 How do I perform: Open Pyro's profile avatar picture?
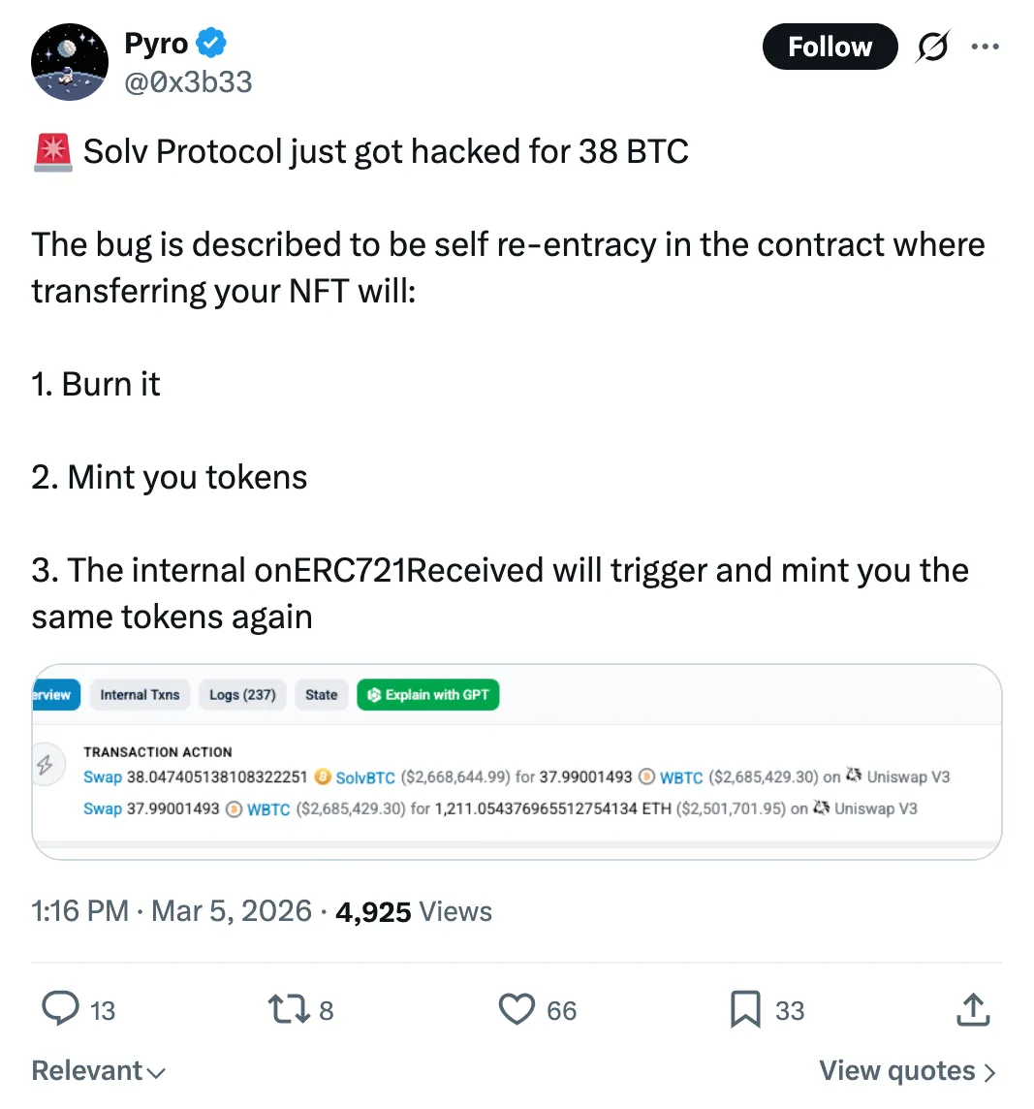[x=70, y=62]
